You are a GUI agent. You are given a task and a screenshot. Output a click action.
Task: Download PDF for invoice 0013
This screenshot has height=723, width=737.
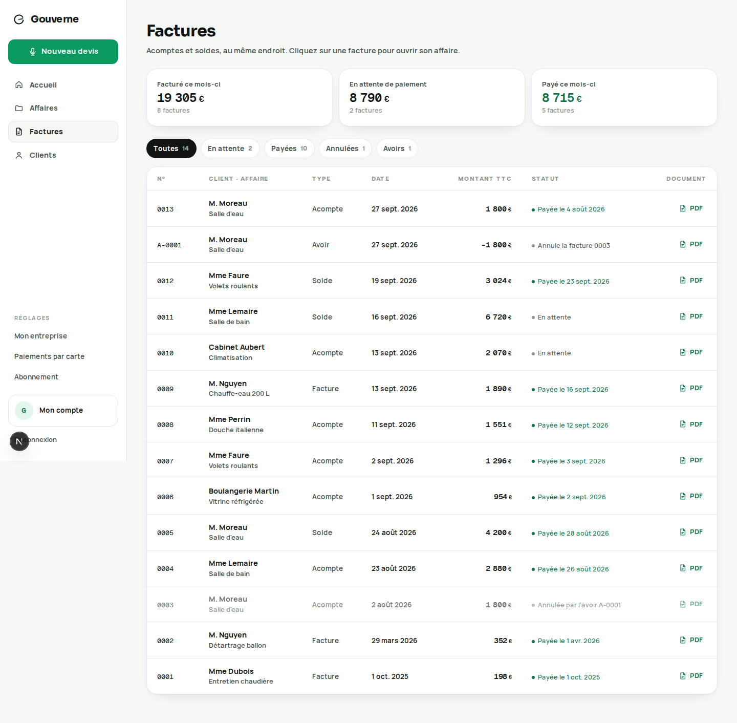tap(691, 208)
